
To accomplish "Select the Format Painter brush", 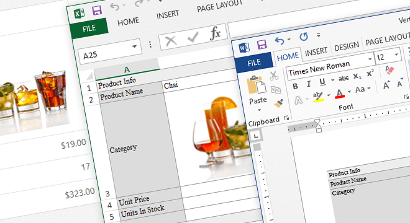I will 279,103.
